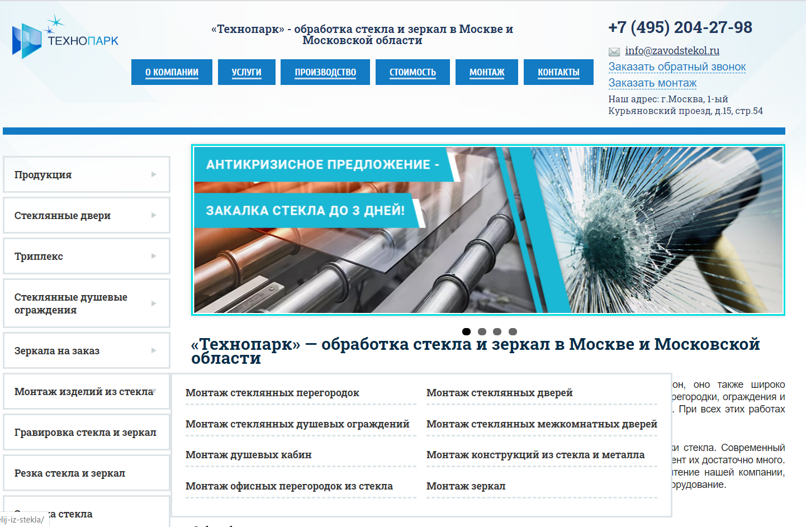Open the СТОИМОСТЬ section
Screen dimensions: 806x527
click(413, 72)
